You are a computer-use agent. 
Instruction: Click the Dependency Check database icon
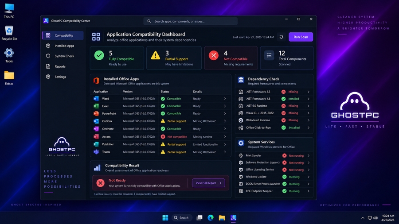[241, 80]
